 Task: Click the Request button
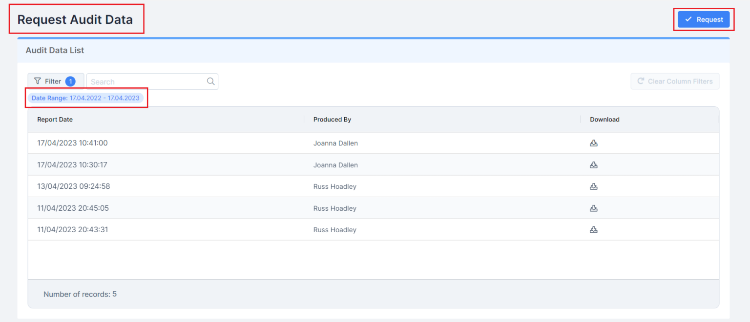point(705,19)
